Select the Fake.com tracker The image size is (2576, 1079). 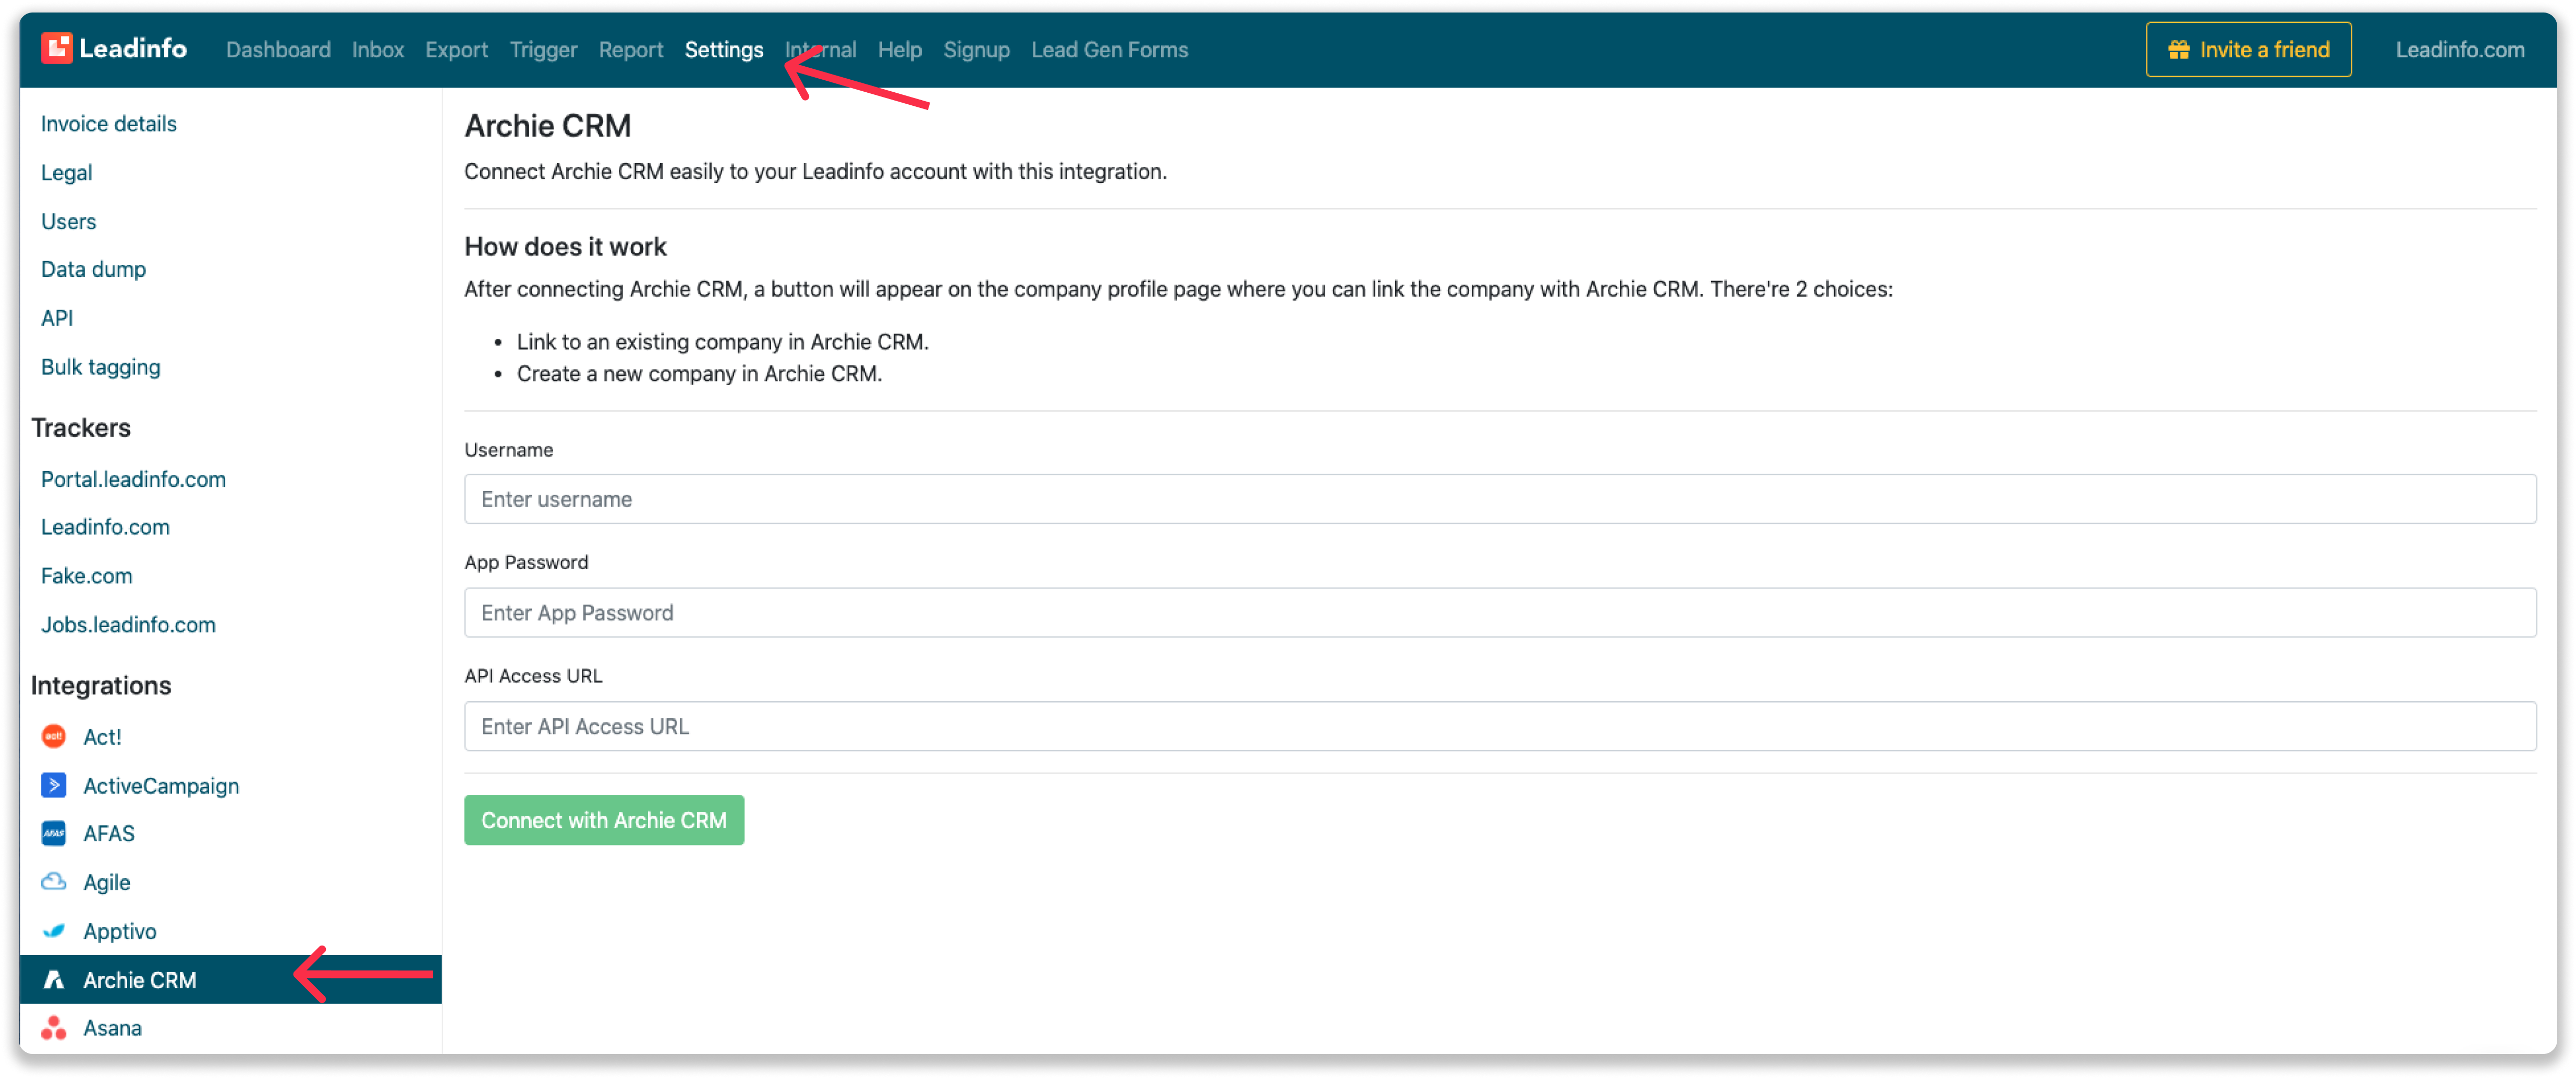point(86,576)
